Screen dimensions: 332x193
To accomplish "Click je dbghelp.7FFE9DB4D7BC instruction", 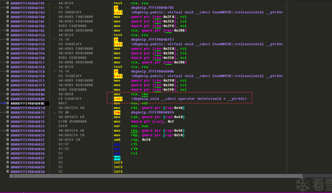I will 144,8.
